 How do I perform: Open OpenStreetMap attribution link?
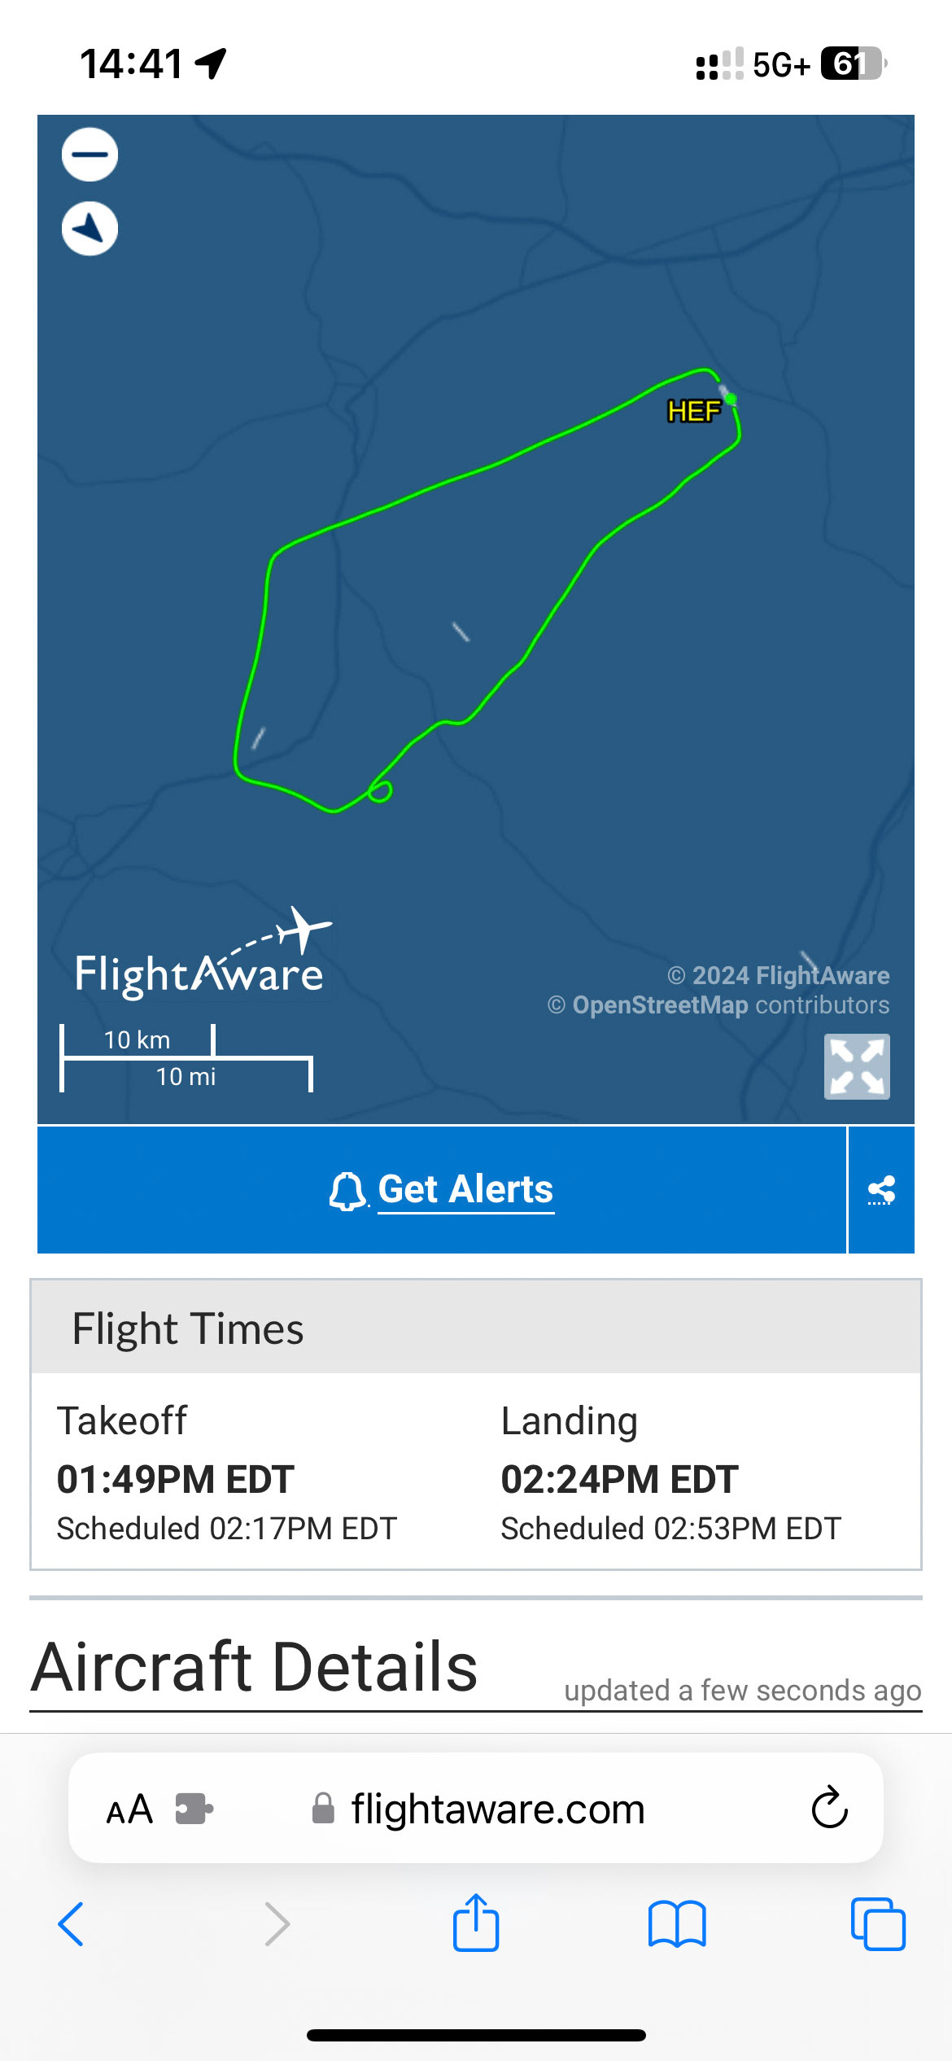[659, 1005]
